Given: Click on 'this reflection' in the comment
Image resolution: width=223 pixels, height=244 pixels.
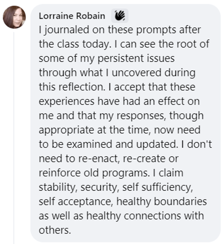Looking at the screenshot, I should point(72,87).
